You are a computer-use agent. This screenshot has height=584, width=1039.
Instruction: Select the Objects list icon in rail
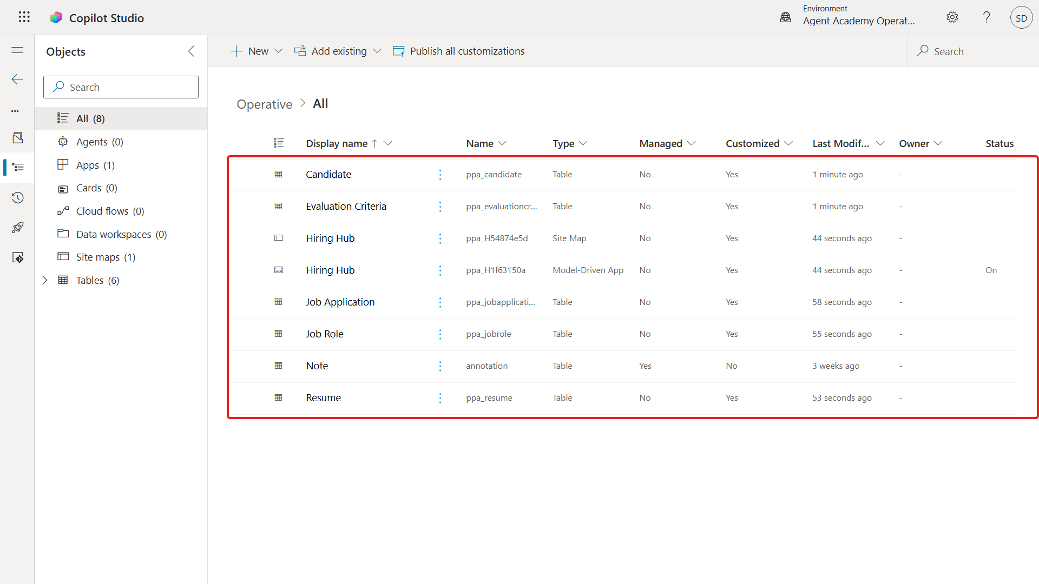click(18, 167)
